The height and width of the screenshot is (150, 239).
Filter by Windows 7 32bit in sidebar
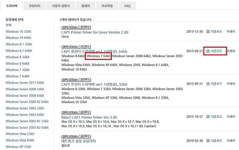click(x=17, y=70)
